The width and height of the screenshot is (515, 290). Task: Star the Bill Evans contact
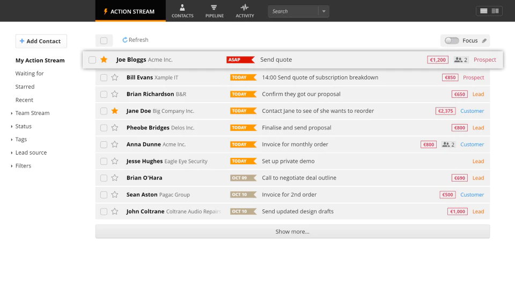click(115, 77)
